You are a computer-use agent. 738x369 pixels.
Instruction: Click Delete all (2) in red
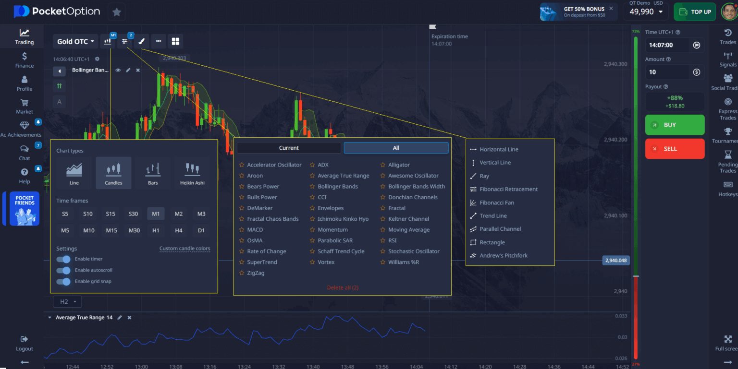point(343,287)
